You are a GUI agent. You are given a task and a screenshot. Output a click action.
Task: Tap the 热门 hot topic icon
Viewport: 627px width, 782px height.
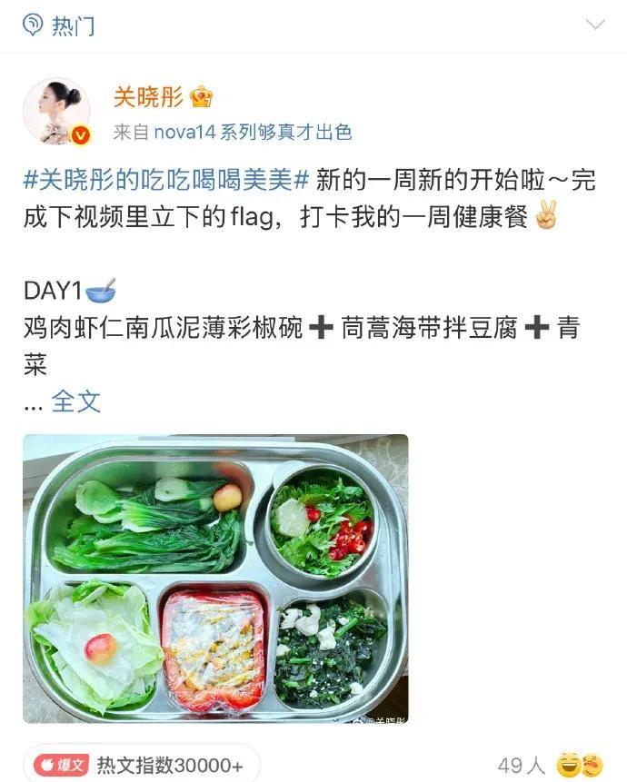pos(33,25)
